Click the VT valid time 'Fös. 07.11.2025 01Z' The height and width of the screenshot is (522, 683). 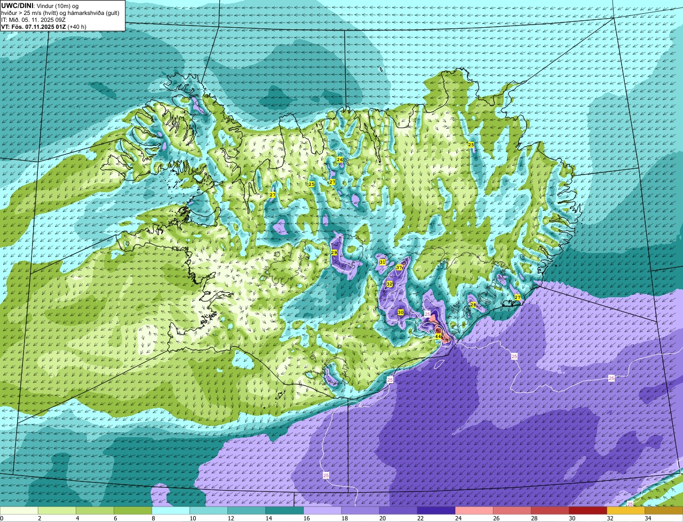point(38,26)
